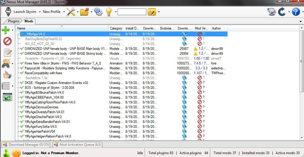
Task: Click book icon in BD_EZ_HDT_02_00 row
Action: (x=184, y=44)
